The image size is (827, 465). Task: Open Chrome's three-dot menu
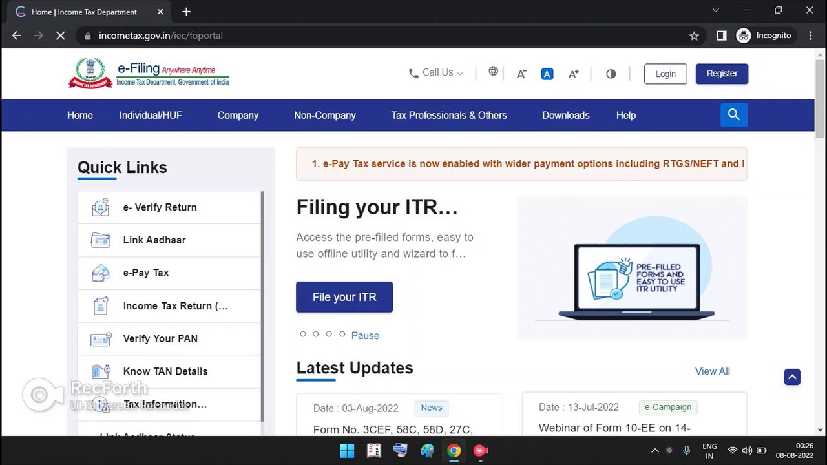810,36
